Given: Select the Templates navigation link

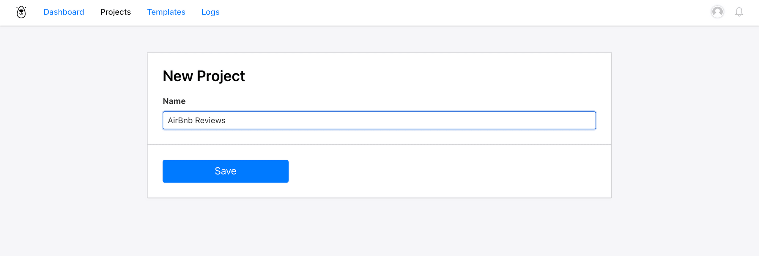Looking at the screenshot, I should point(166,12).
